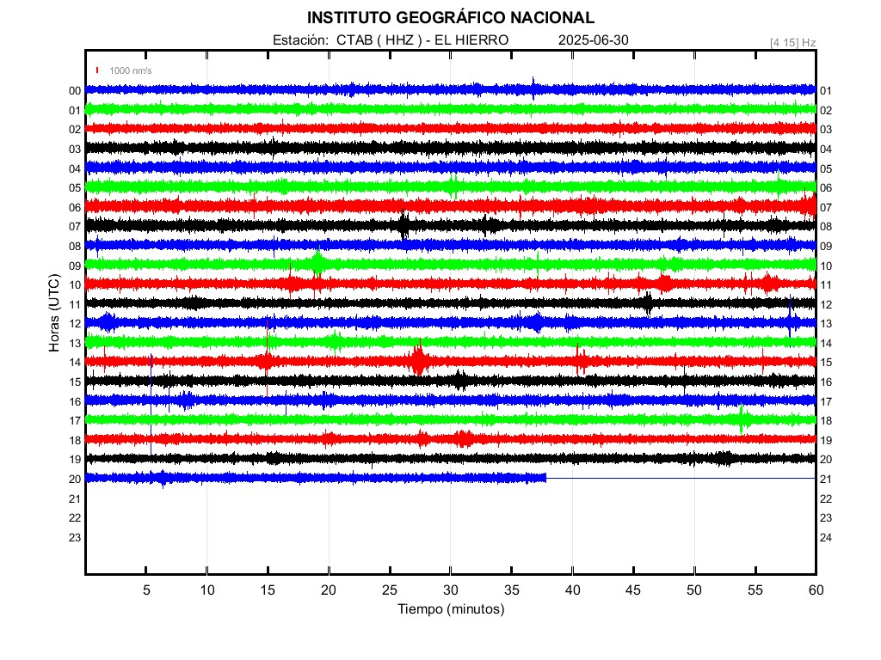Click minute tick label 15
This screenshot has width=881, height=660.
268,590
